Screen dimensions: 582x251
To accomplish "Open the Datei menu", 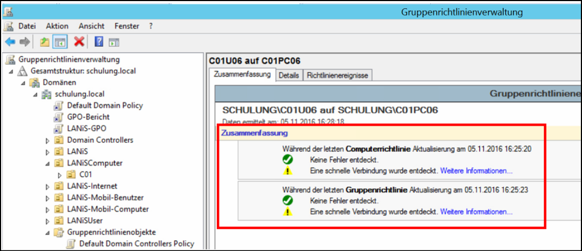I will [x=27, y=26].
